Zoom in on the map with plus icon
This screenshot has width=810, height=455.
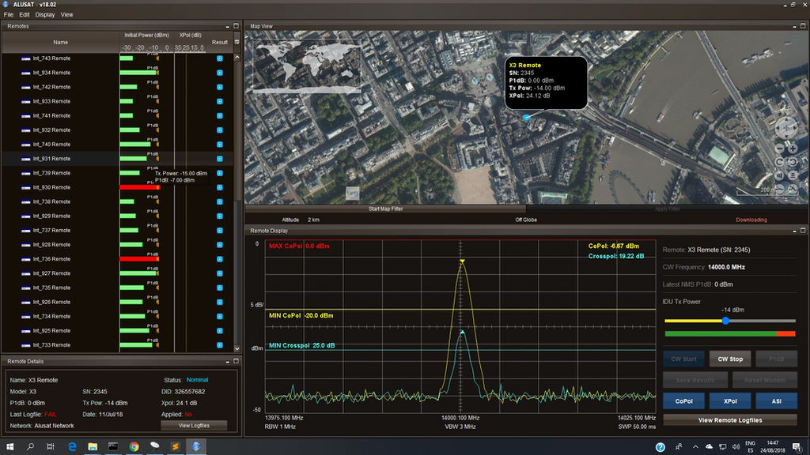coord(793,149)
